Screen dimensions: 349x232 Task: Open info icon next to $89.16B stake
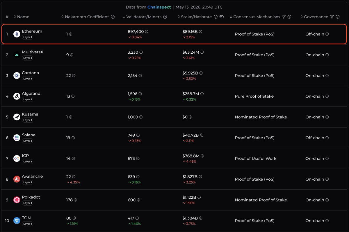(x=200, y=31)
